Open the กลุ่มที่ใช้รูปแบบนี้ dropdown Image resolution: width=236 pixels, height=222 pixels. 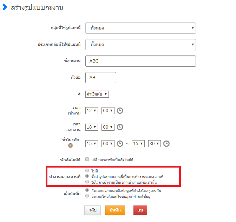[x=140, y=28]
